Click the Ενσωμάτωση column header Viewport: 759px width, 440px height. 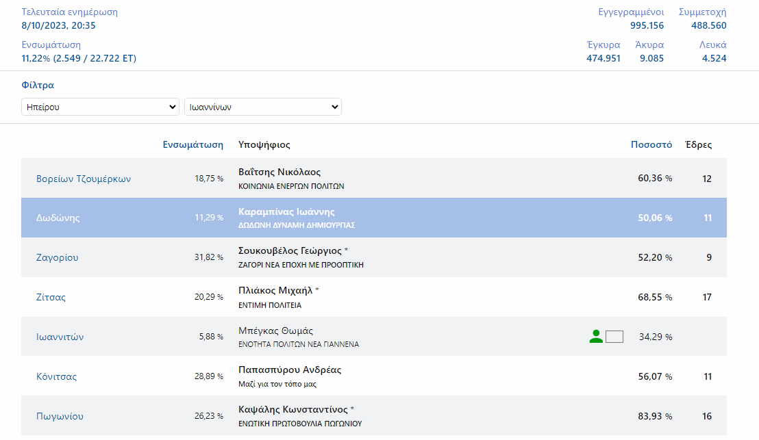193,144
